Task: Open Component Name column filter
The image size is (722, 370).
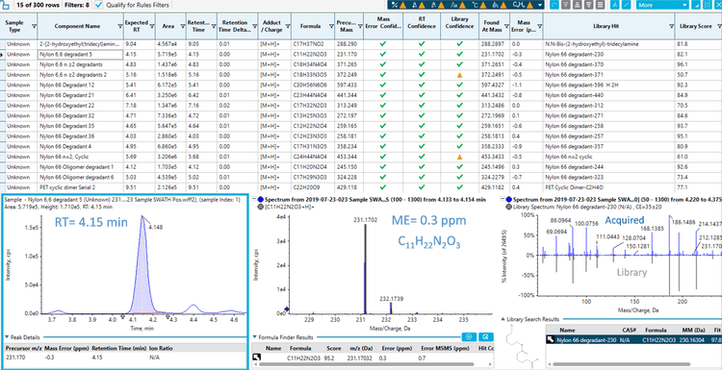Action: [x=120, y=26]
